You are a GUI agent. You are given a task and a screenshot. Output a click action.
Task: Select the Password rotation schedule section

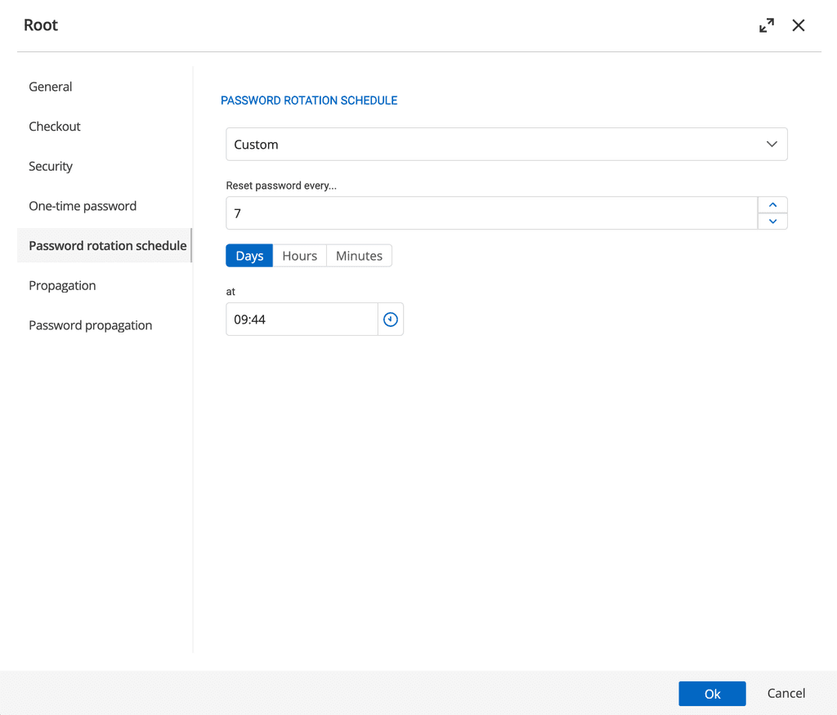pyautogui.click(x=107, y=246)
